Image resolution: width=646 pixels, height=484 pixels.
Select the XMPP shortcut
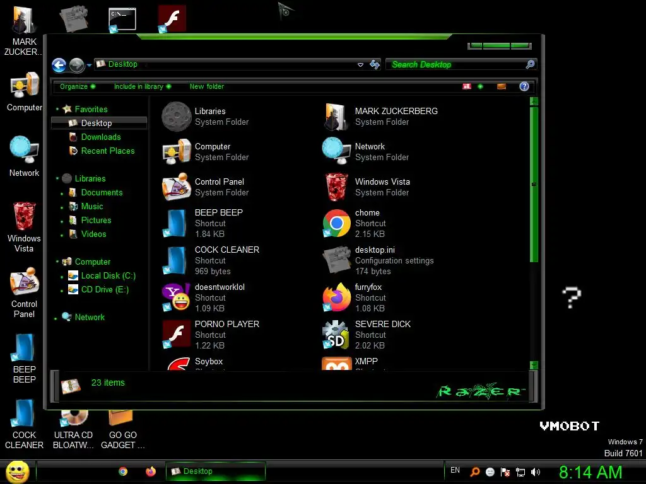point(350,364)
